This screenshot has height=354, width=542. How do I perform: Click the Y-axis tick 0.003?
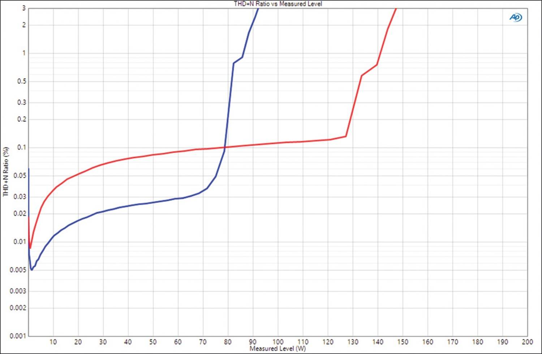click(18, 291)
